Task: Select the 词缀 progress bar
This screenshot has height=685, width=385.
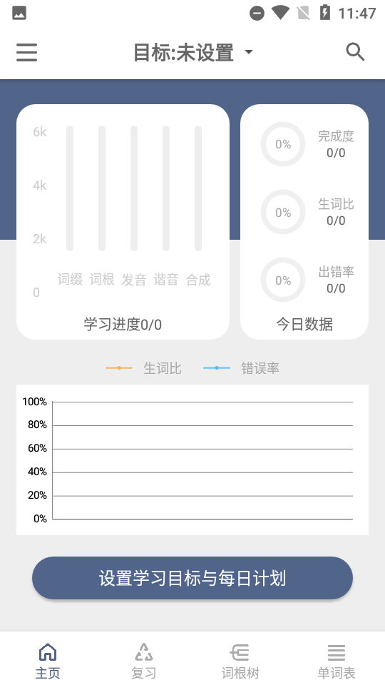Action: click(70, 188)
